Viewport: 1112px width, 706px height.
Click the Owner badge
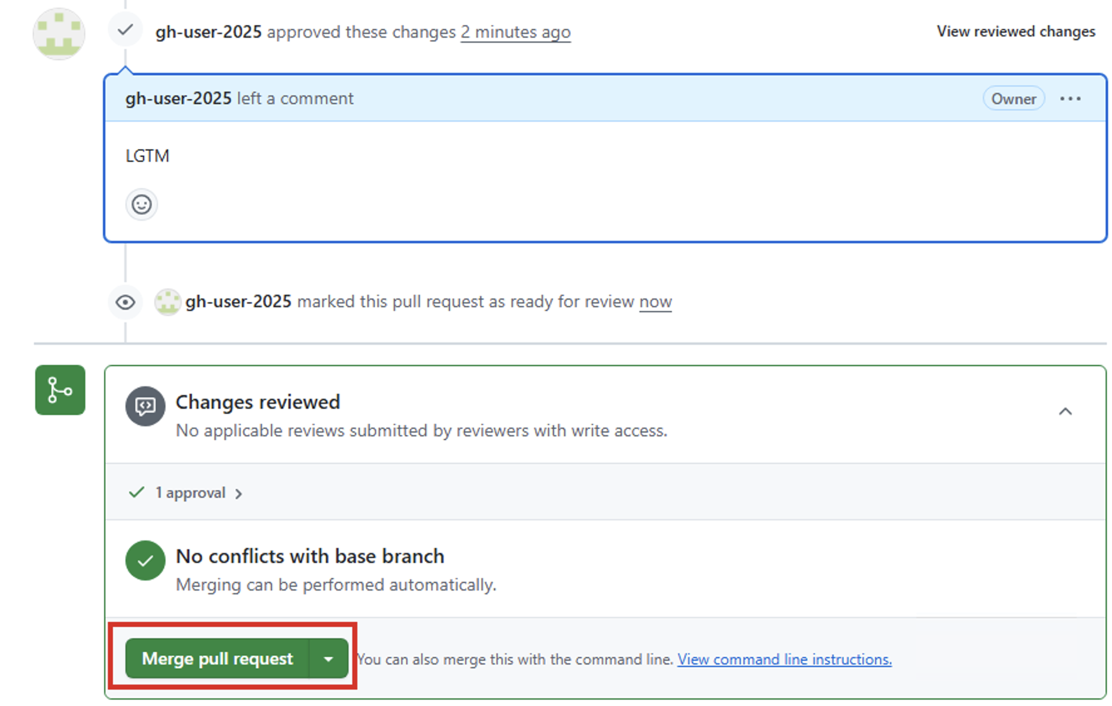1014,98
